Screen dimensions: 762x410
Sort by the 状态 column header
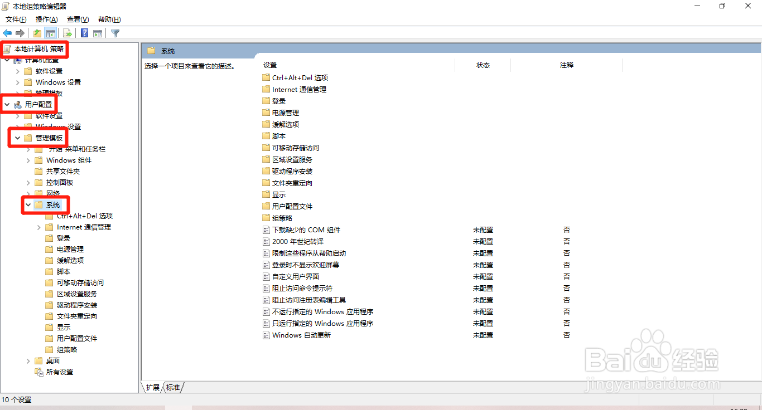[483, 65]
